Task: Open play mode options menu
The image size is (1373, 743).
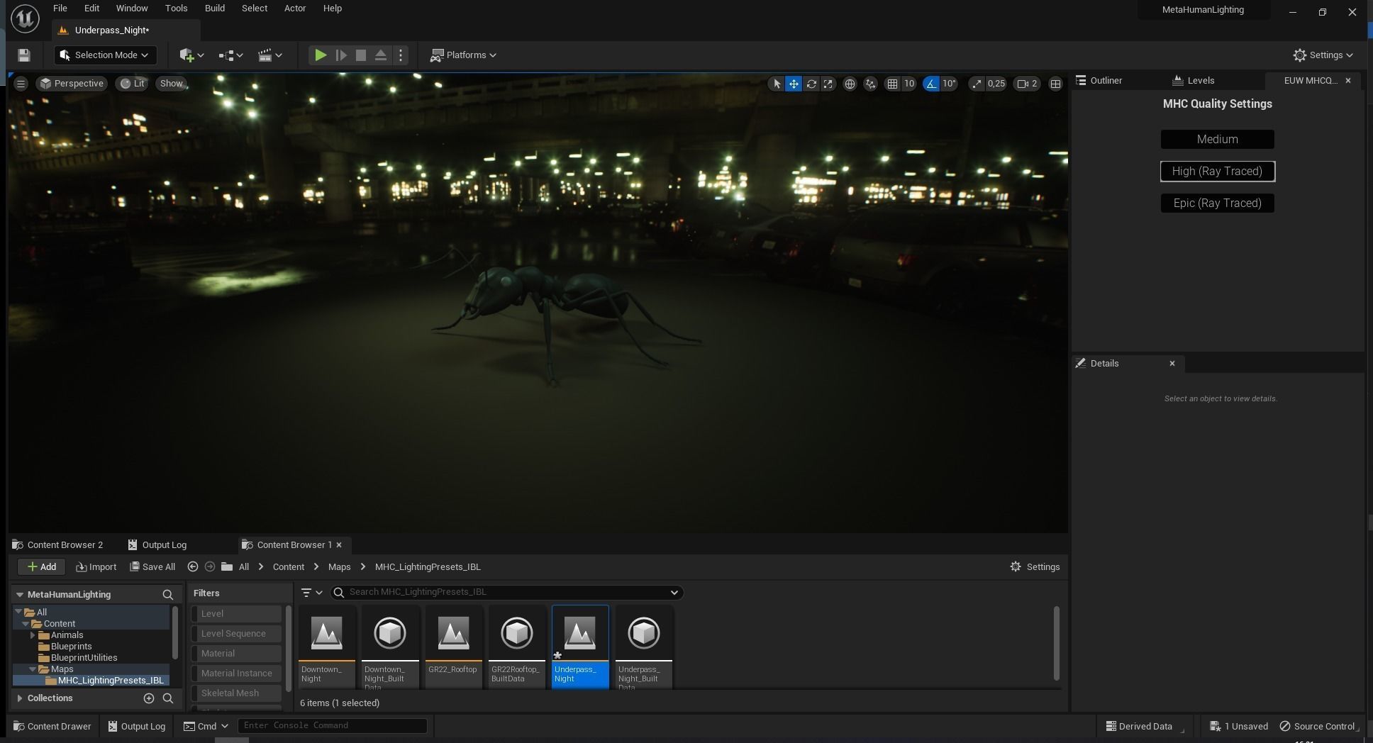Action: coord(401,55)
